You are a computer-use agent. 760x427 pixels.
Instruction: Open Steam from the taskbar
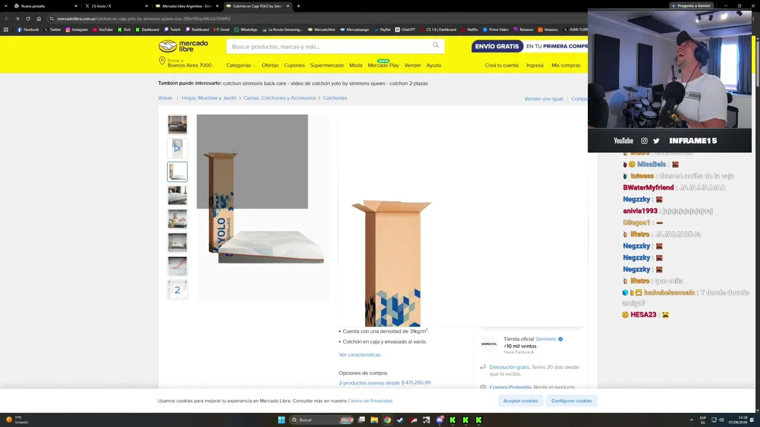[400, 420]
